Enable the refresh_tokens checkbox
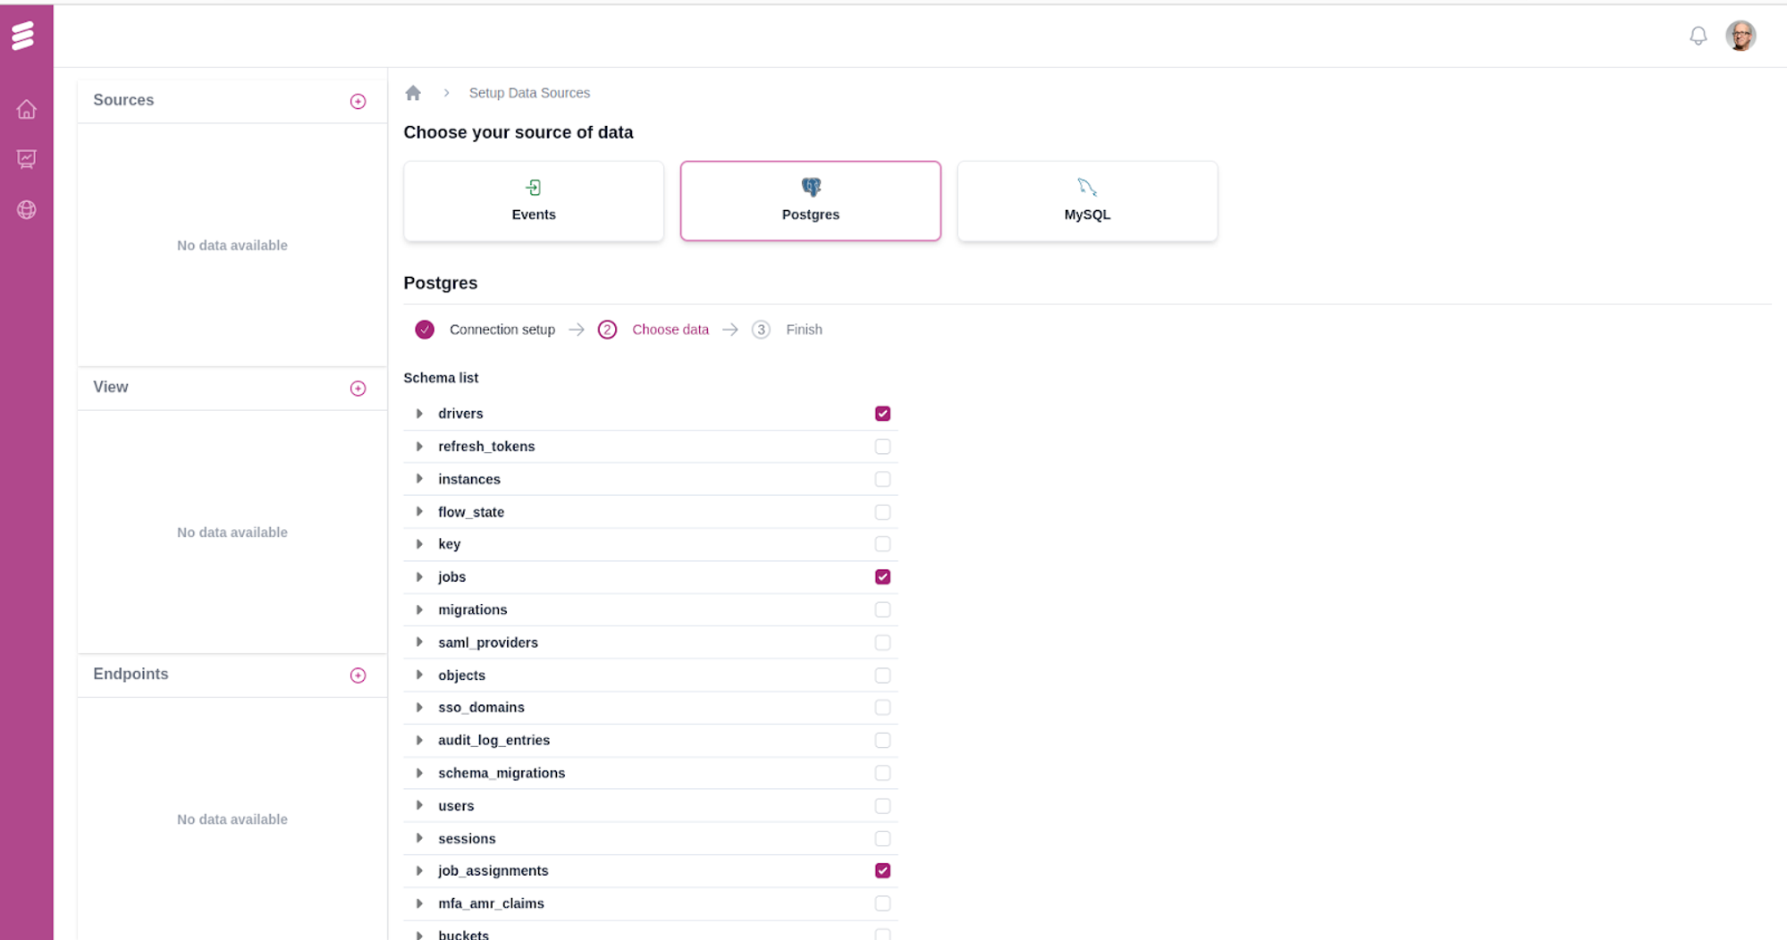This screenshot has width=1787, height=940. (882, 447)
